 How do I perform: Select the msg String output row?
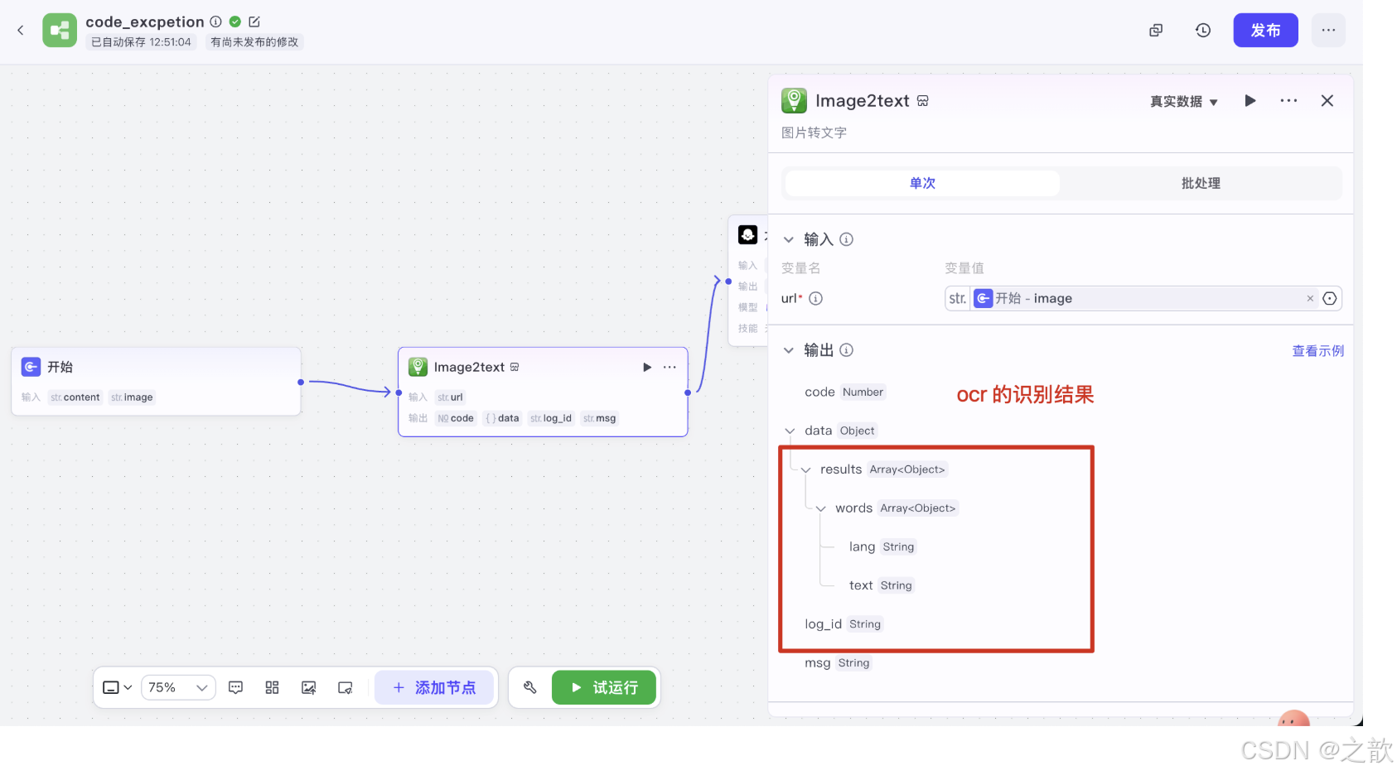pyautogui.click(x=837, y=663)
